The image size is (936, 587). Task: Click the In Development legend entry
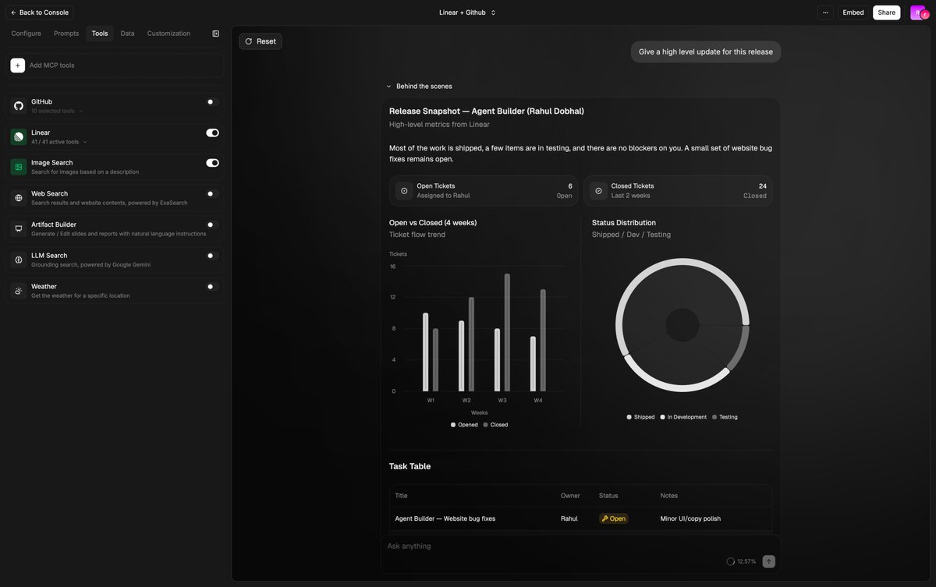coord(683,417)
